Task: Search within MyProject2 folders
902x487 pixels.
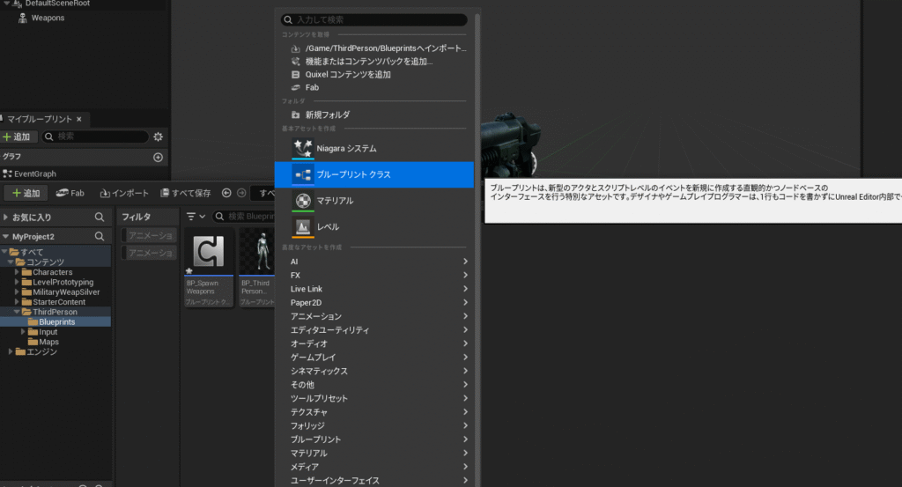Action: (x=100, y=236)
